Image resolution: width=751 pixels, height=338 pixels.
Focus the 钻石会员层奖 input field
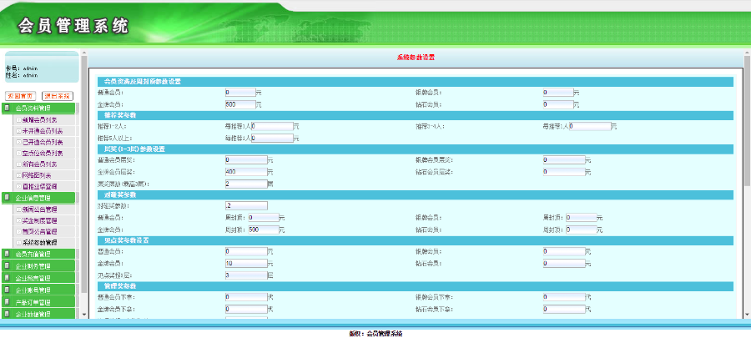coord(564,171)
